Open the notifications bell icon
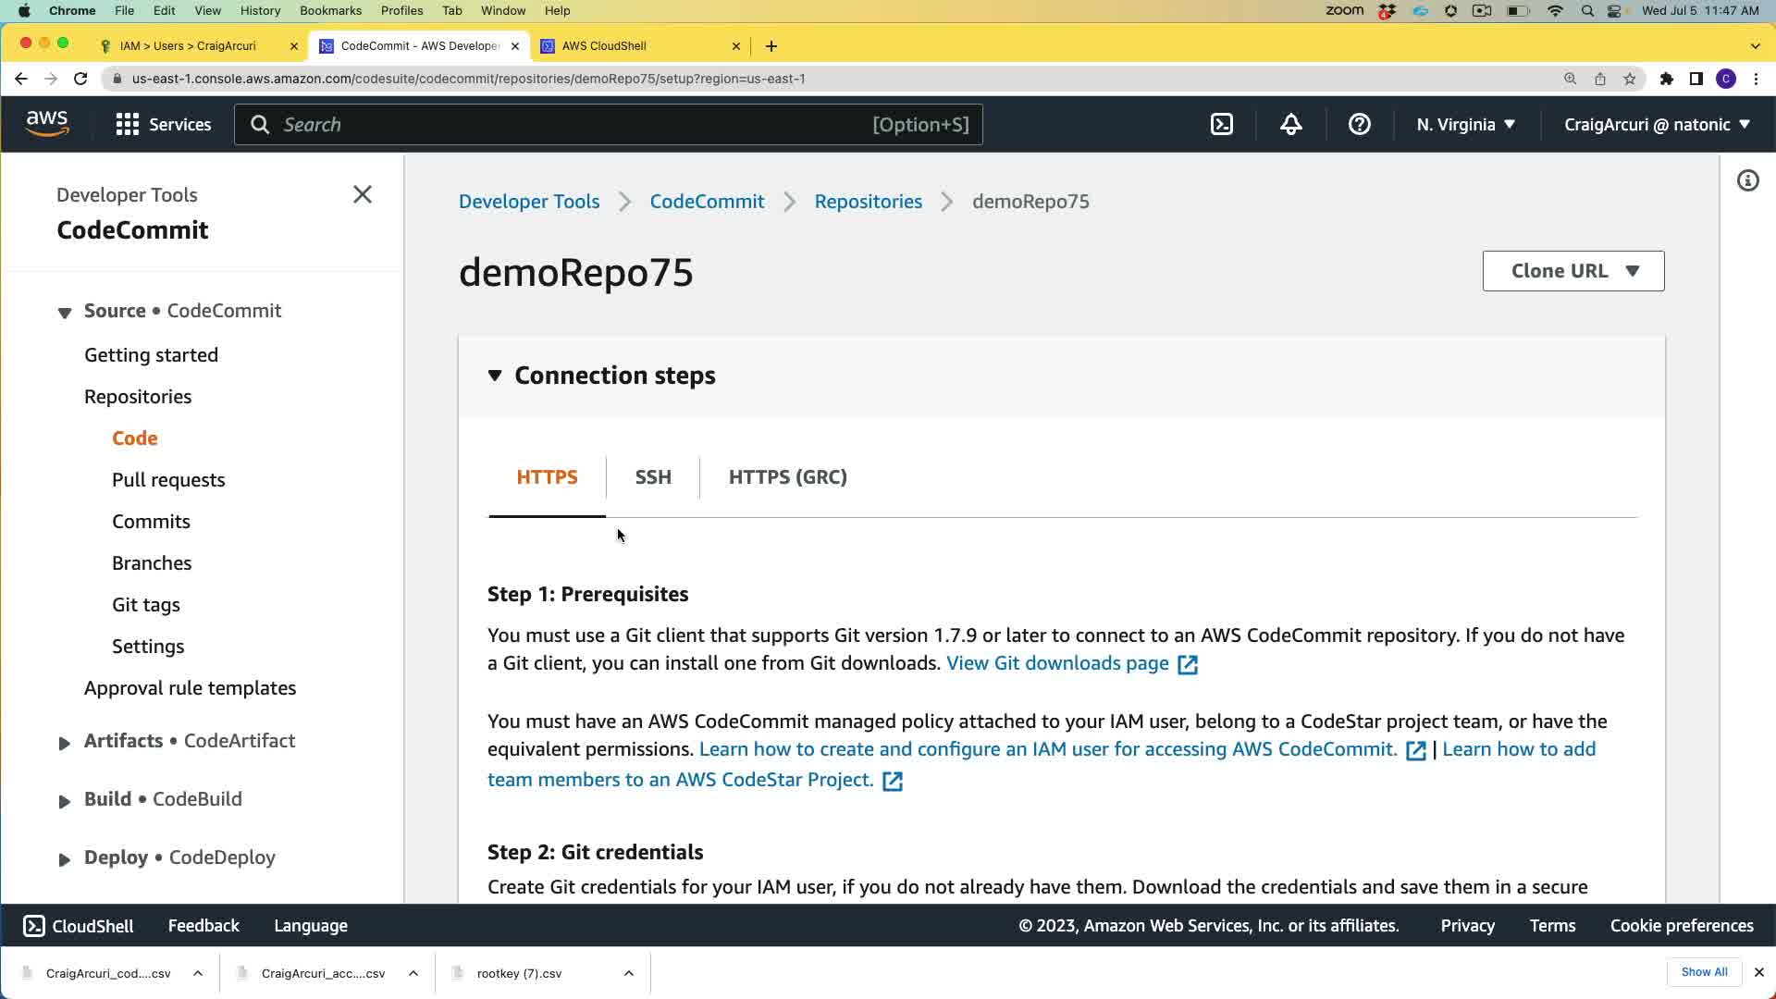The width and height of the screenshot is (1776, 999). [x=1290, y=124]
